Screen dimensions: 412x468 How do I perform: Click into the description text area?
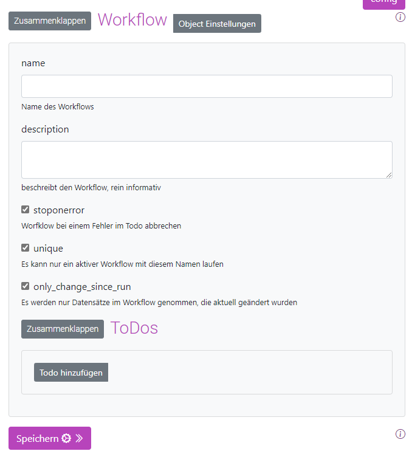pos(207,160)
